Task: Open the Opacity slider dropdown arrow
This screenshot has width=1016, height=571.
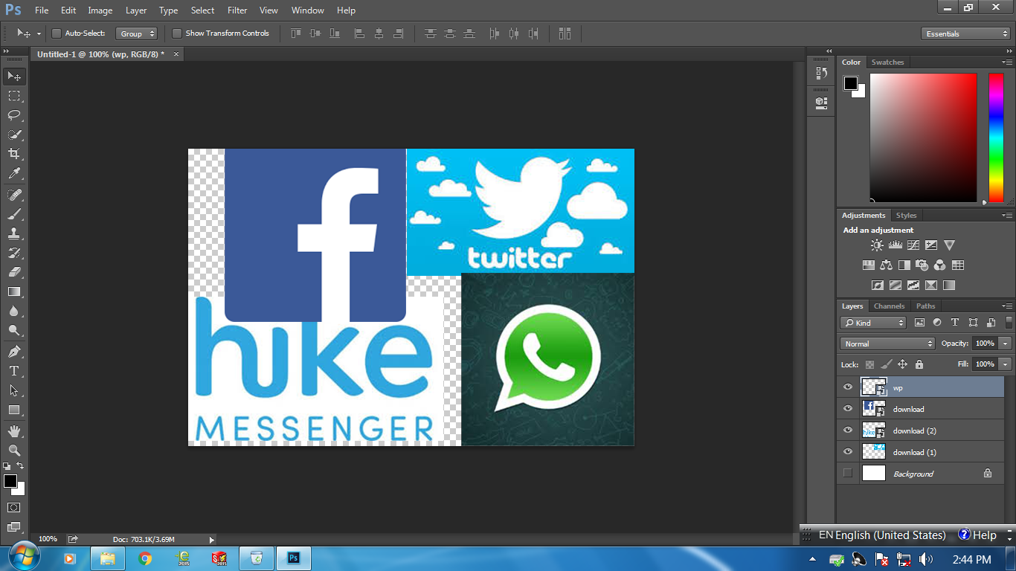Action: (x=1006, y=343)
